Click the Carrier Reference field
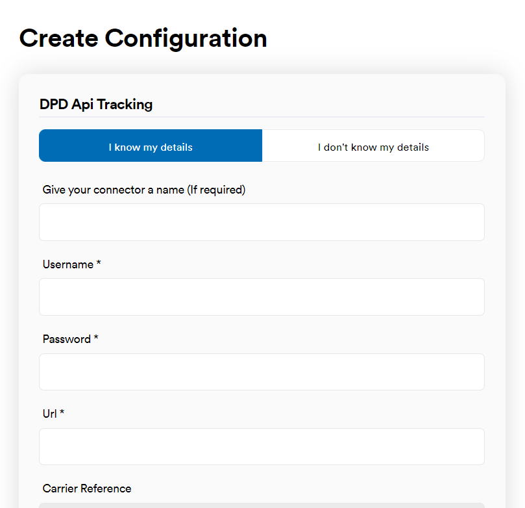Screen dimensions: 525x508 262,505
